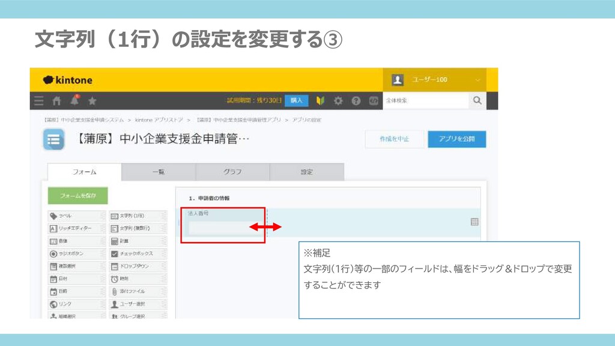615x346 pixels.
Task: Select the 日付 field in the palette
Action: coord(76,279)
